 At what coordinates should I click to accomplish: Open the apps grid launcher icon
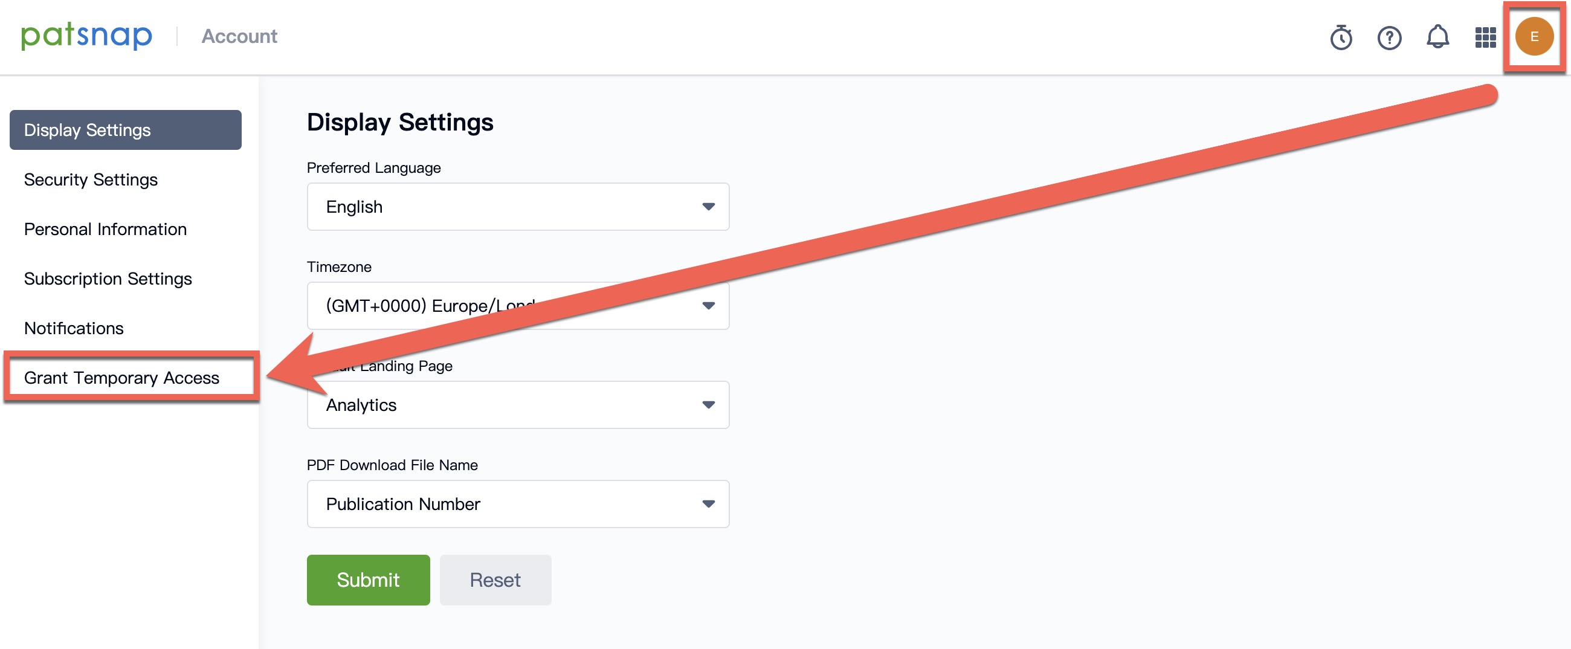[x=1485, y=37]
